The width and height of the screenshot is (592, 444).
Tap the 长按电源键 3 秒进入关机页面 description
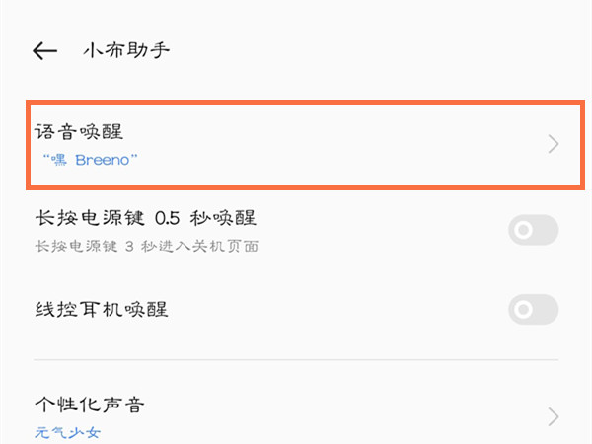(x=146, y=246)
